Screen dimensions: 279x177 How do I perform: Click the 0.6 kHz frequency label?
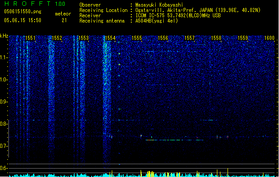point(4,168)
